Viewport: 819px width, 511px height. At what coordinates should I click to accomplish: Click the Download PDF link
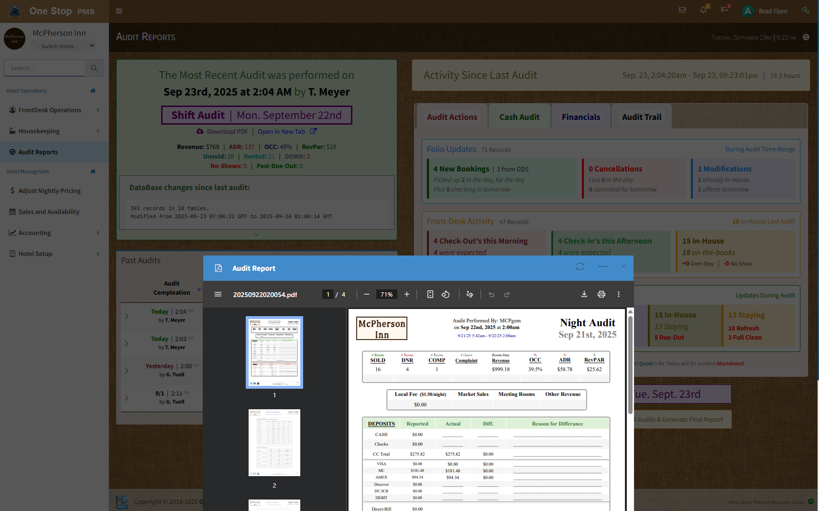(x=227, y=132)
